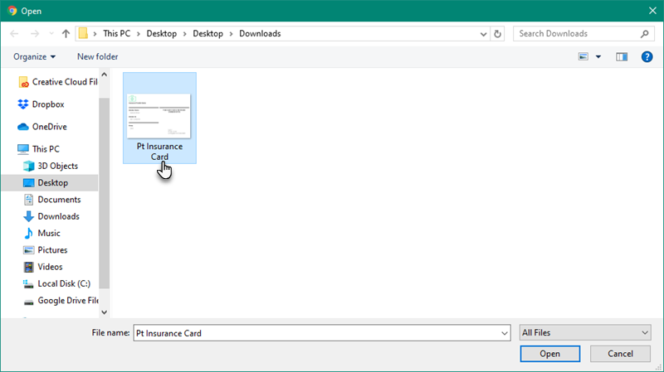
Task: Move the sidebar view up with the arrow
Action: [105, 75]
